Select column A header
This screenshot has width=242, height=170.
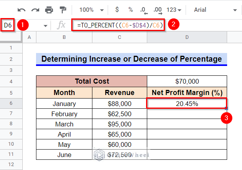(29, 37)
